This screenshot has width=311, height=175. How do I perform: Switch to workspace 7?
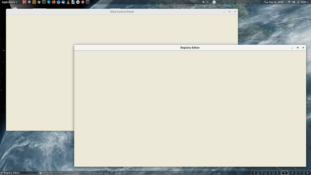pyautogui.click(x=300, y=173)
